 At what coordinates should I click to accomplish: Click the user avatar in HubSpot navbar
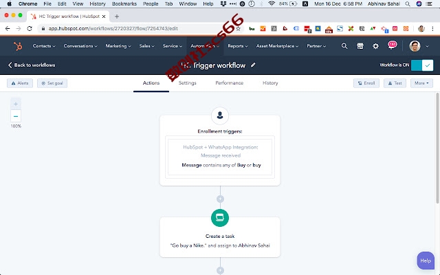pos(415,46)
